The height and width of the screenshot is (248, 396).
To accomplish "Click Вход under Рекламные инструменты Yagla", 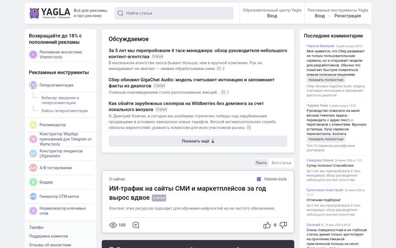I will tap(320, 16).
